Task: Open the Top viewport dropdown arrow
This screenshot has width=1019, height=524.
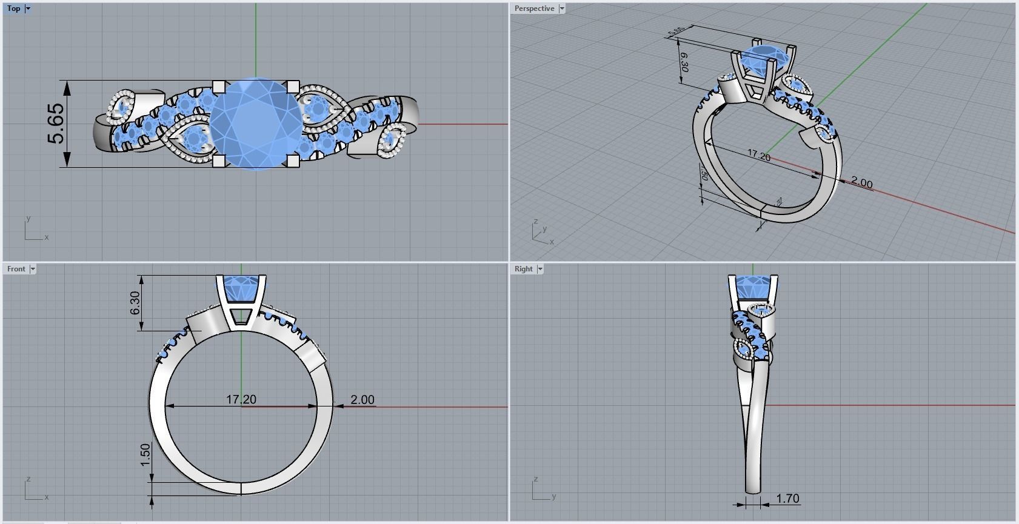Action: tap(28, 8)
